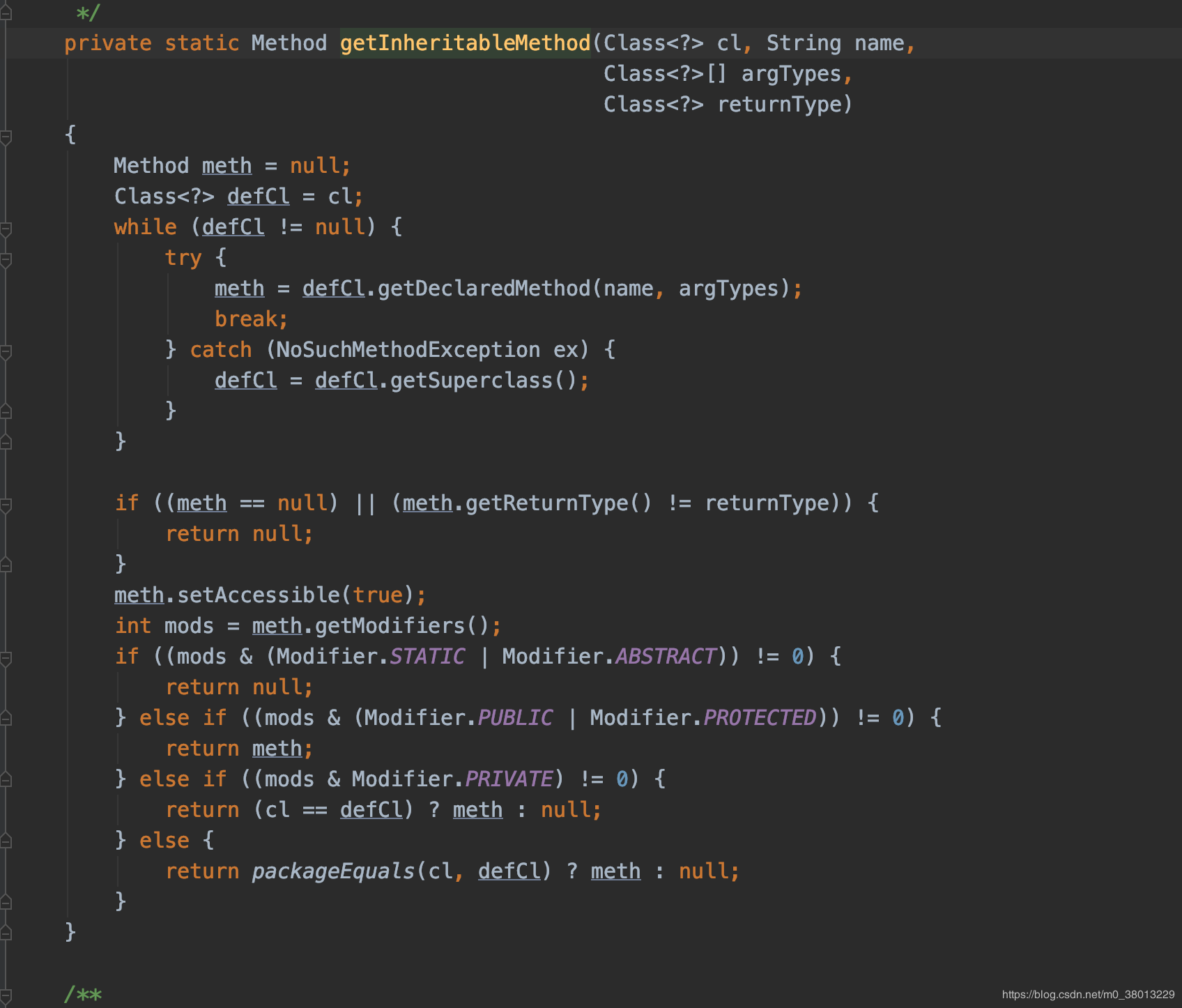Click the 'private static' modifiers keyword
The width and height of the screenshot is (1182, 1008).
point(152,43)
